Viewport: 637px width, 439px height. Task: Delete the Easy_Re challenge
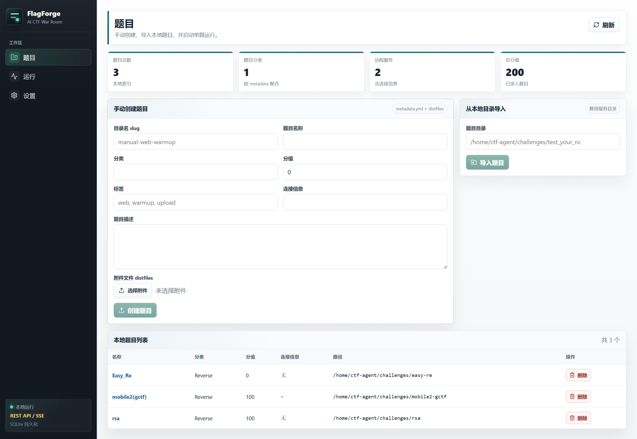pyautogui.click(x=578, y=375)
